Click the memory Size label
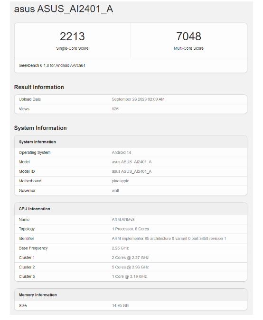263x320 pixels. pyautogui.click(x=23, y=306)
